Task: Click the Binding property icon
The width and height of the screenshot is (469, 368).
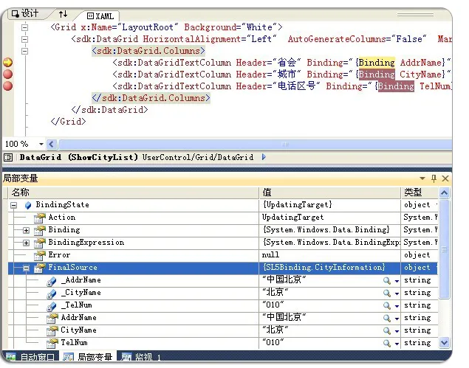Action: 39,230
